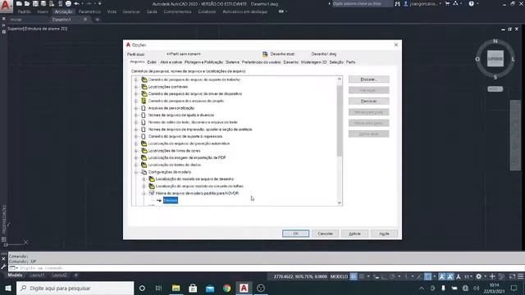The image size is (525, 295).
Task: Click the tree list vertical scrollbar thumb
Action: coord(339,120)
